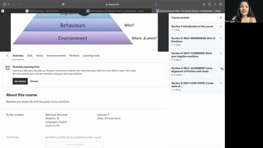This screenshot has height=148, width=263.
Task: Click the Course content panel heading
Action: [x=180, y=18]
